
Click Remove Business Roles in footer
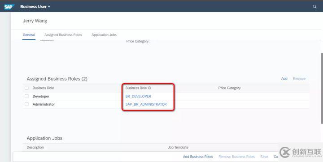pyautogui.click(x=236, y=157)
